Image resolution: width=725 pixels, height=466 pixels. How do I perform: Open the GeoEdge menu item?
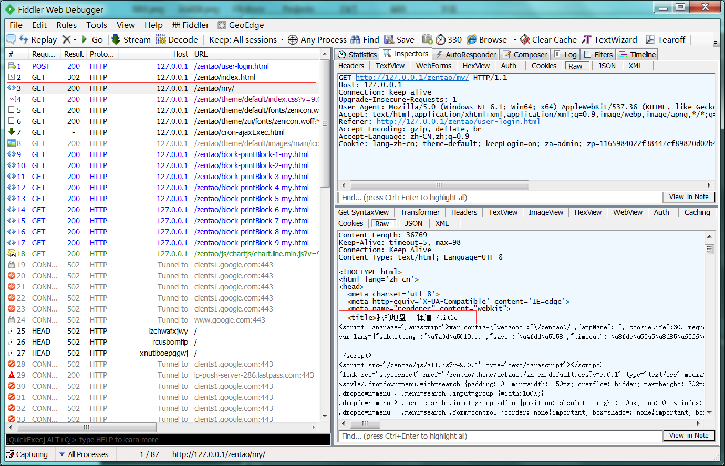[x=241, y=25]
